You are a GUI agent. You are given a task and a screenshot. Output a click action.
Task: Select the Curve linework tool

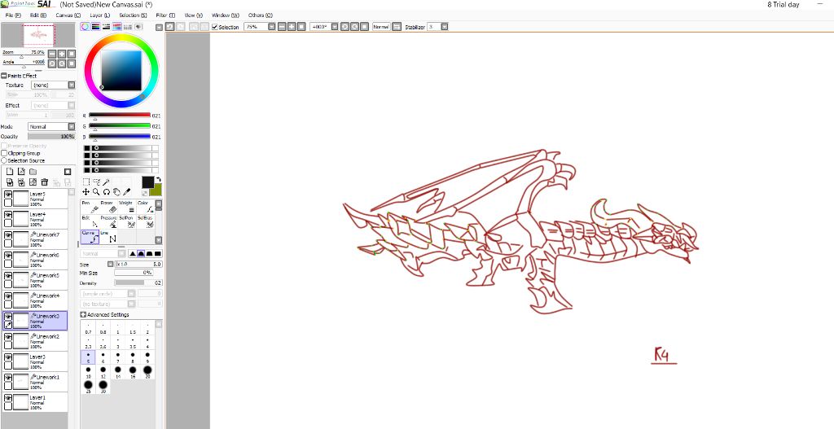click(89, 236)
